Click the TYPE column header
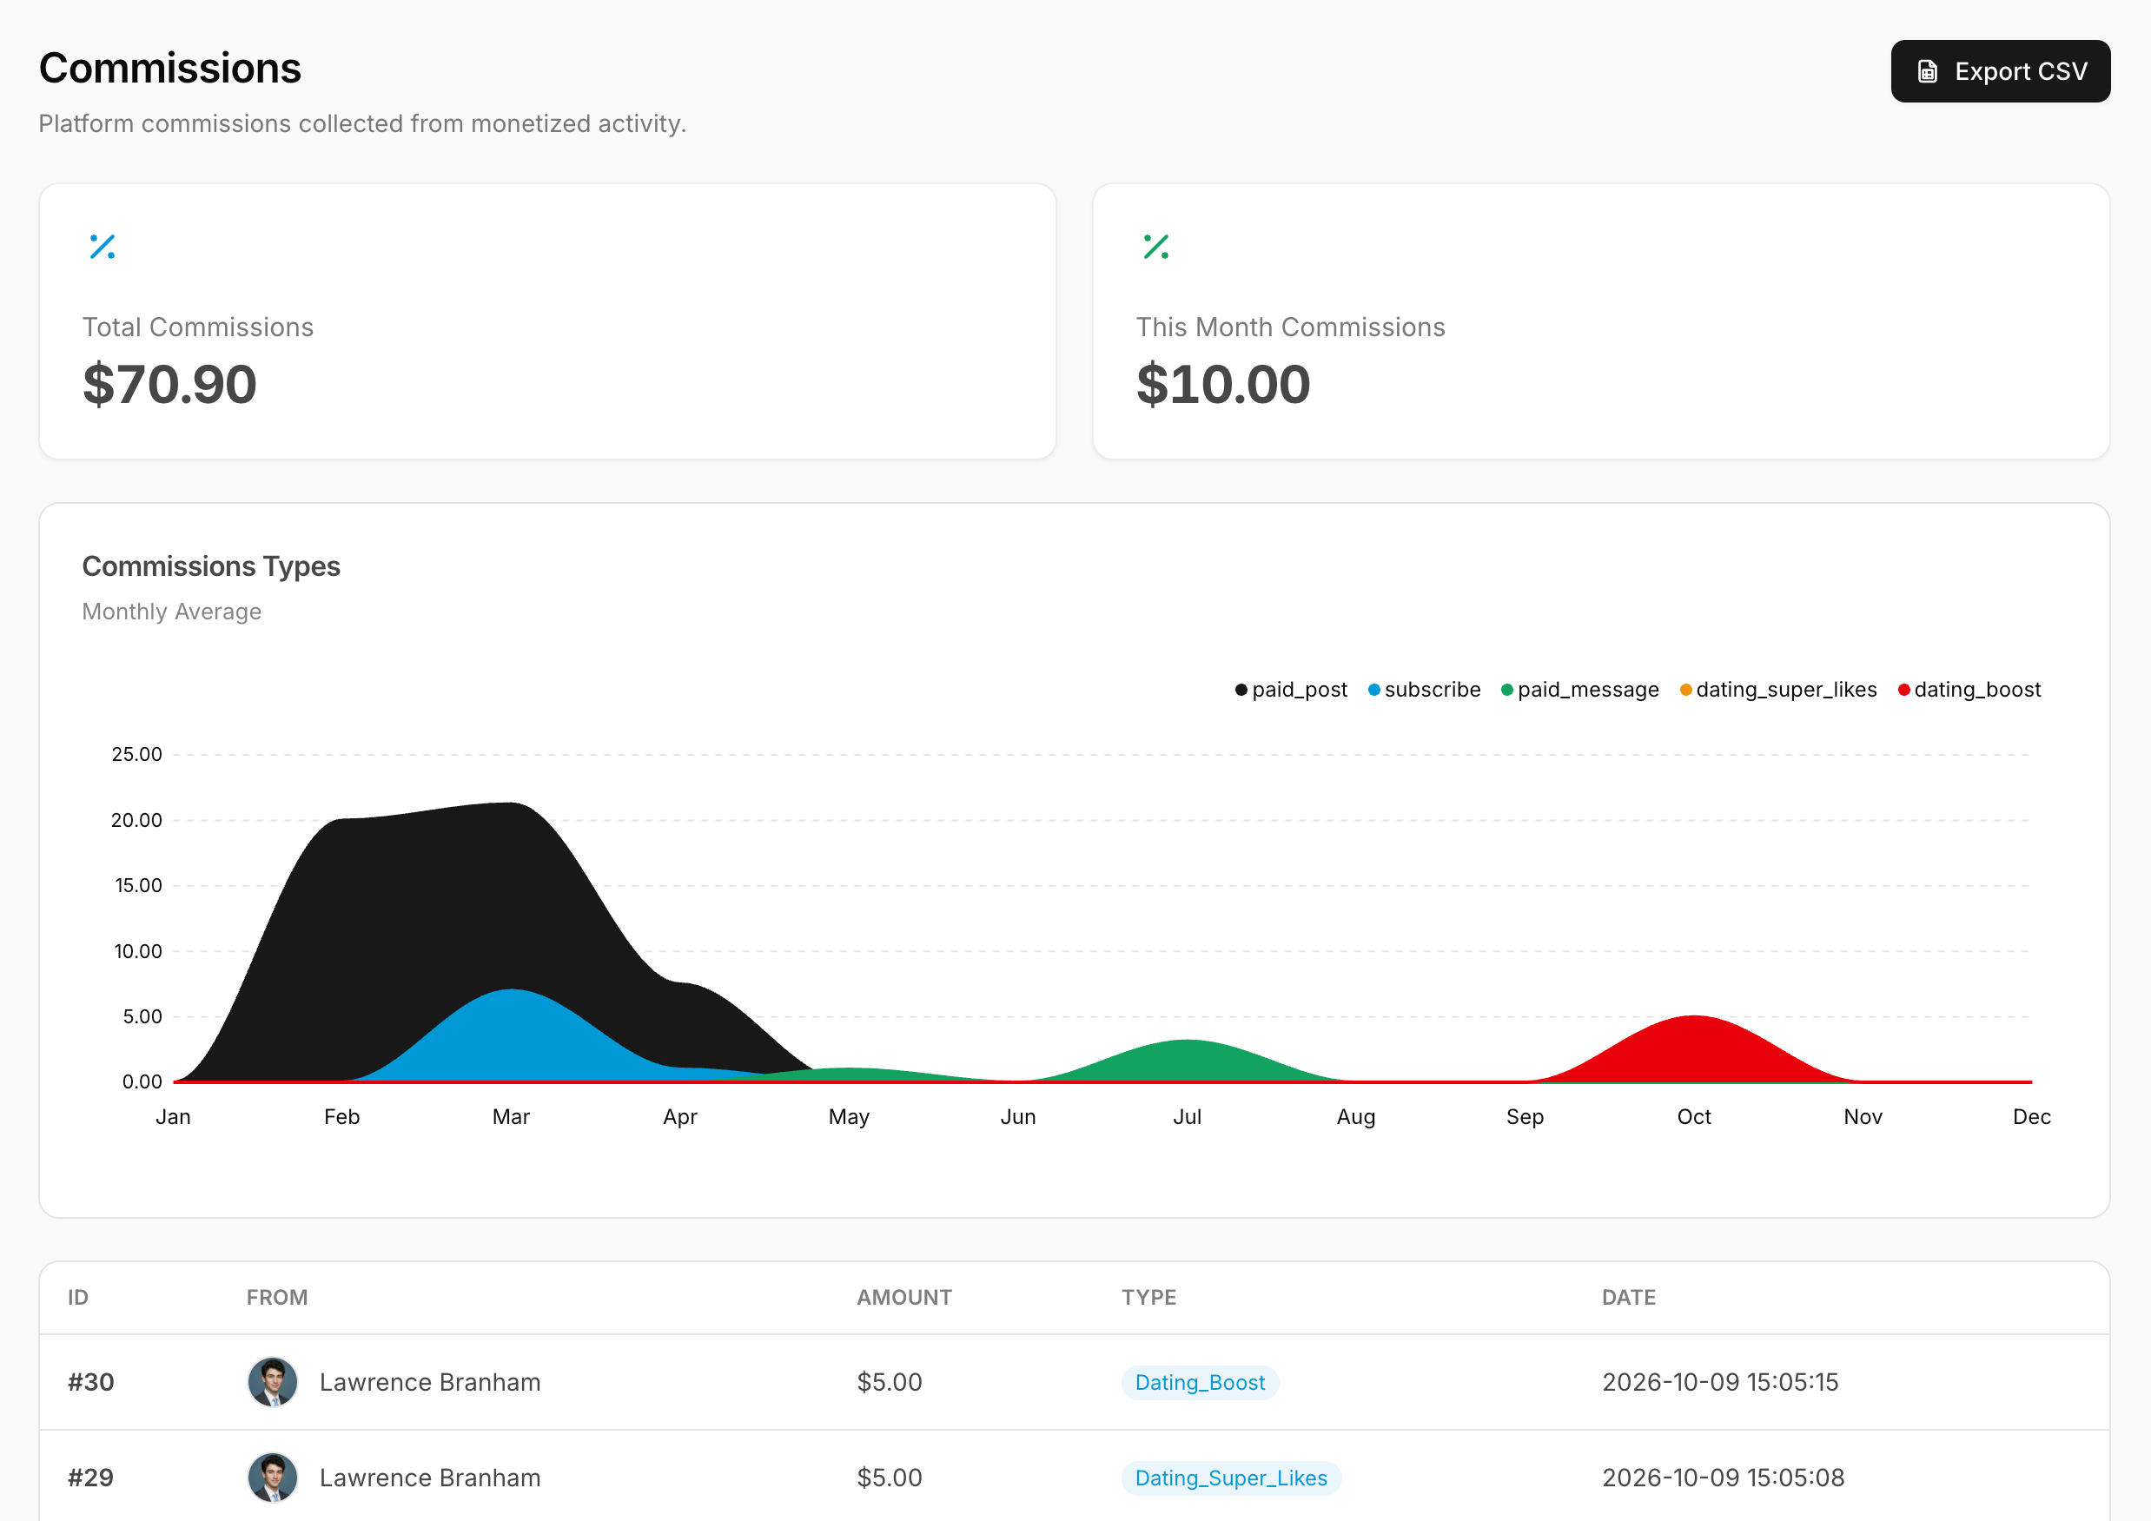2151x1521 pixels. point(1148,1297)
